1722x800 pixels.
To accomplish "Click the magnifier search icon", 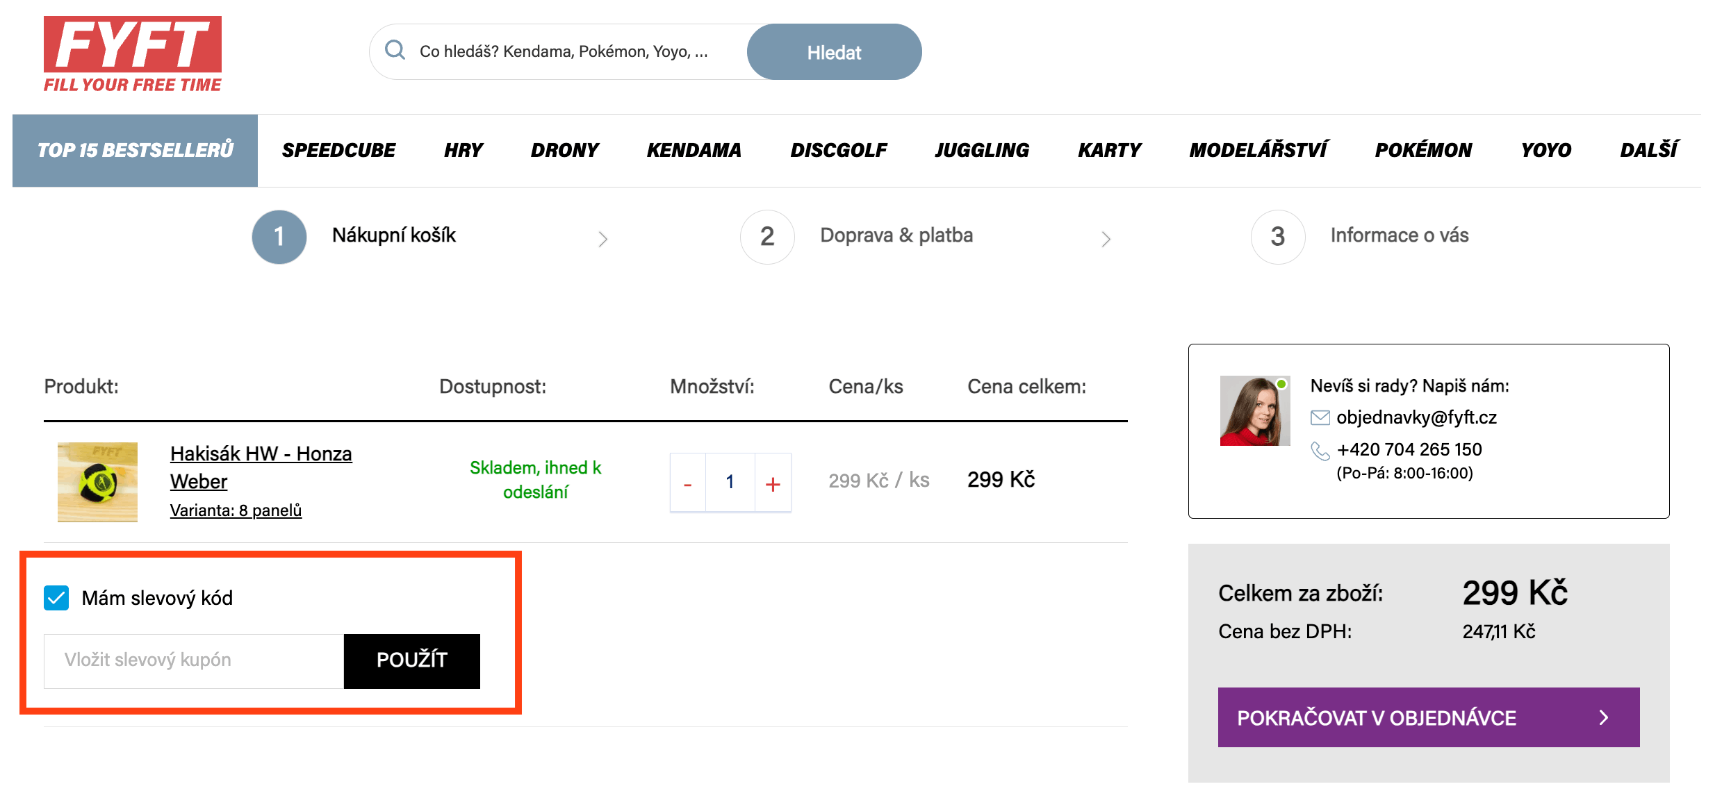I will point(395,50).
